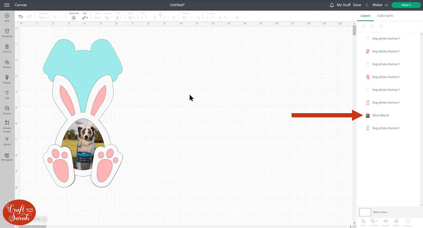Click the Upload icon
The width and height of the screenshot is (423, 228).
coord(7,141)
